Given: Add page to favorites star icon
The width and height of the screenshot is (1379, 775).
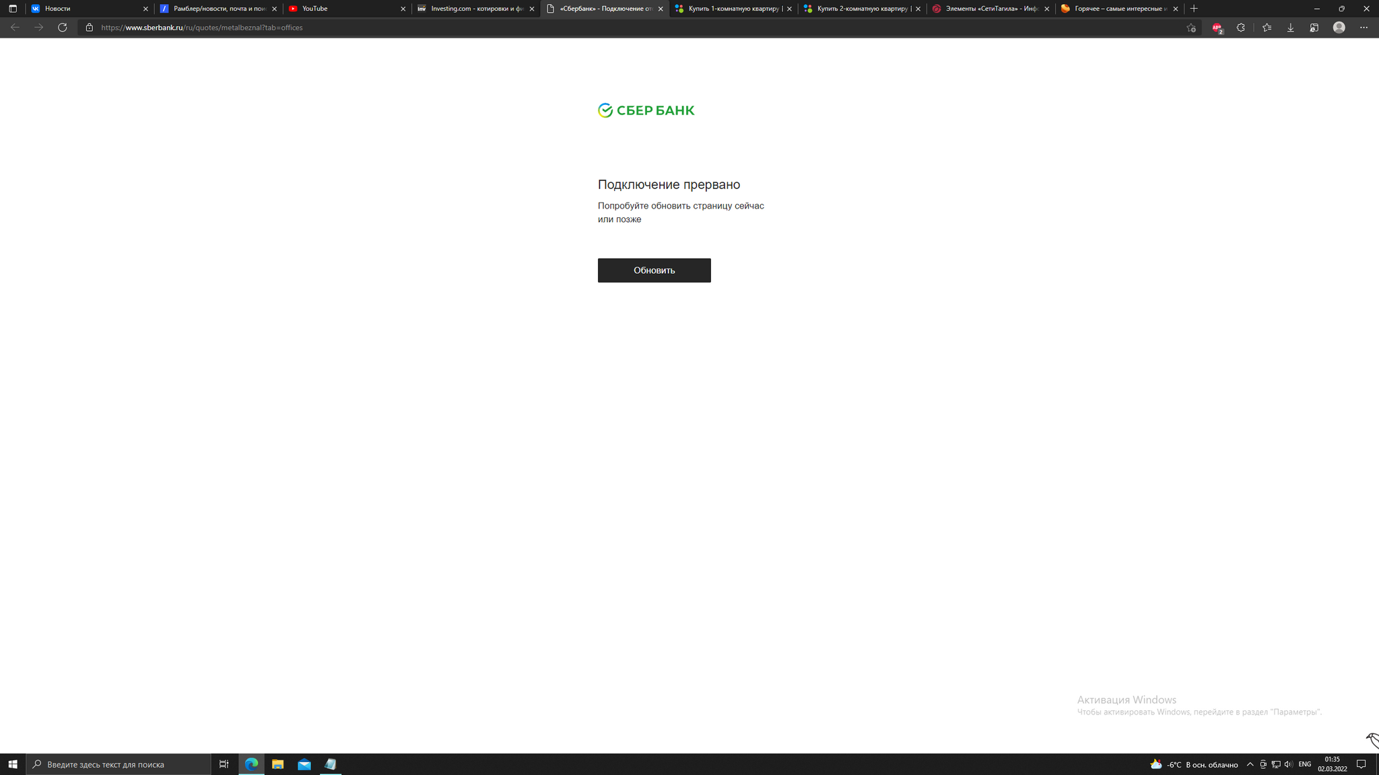Looking at the screenshot, I should click(x=1190, y=28).
